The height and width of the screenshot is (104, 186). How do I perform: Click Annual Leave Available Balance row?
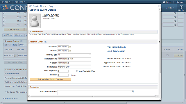[16, 86]
